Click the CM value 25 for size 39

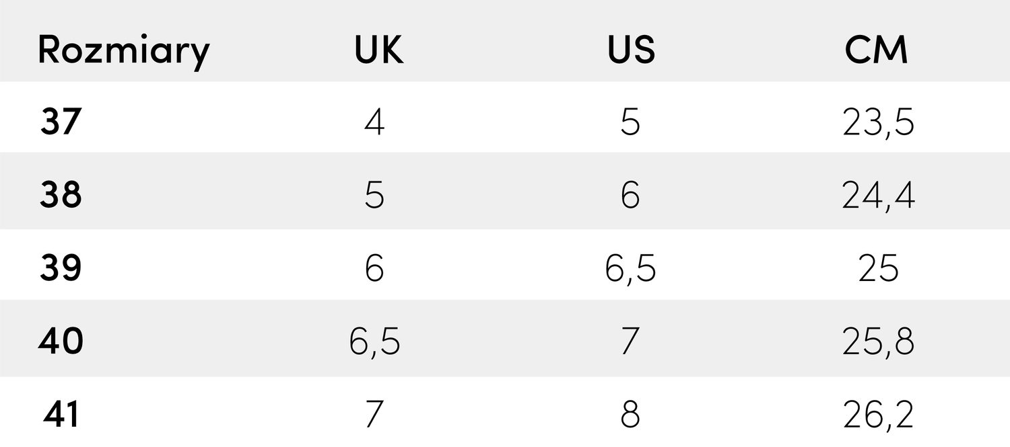pos(878,269)
